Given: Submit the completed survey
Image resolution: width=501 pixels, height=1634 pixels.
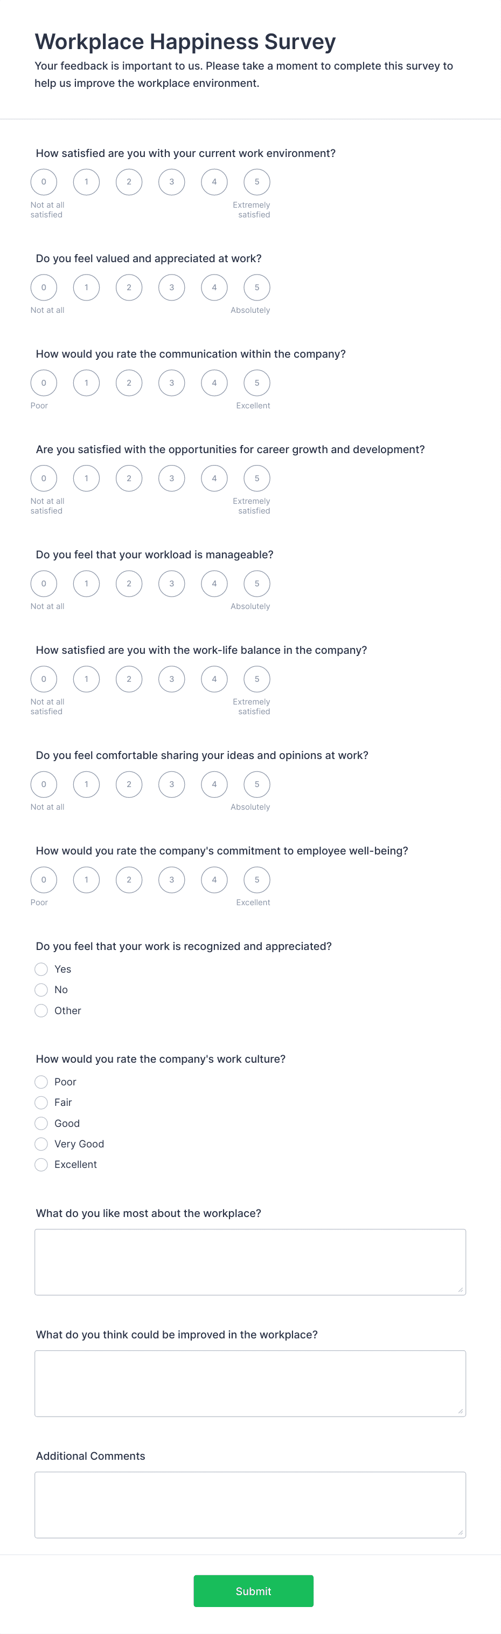Looking at the screenshot, I should (253, 1591).
